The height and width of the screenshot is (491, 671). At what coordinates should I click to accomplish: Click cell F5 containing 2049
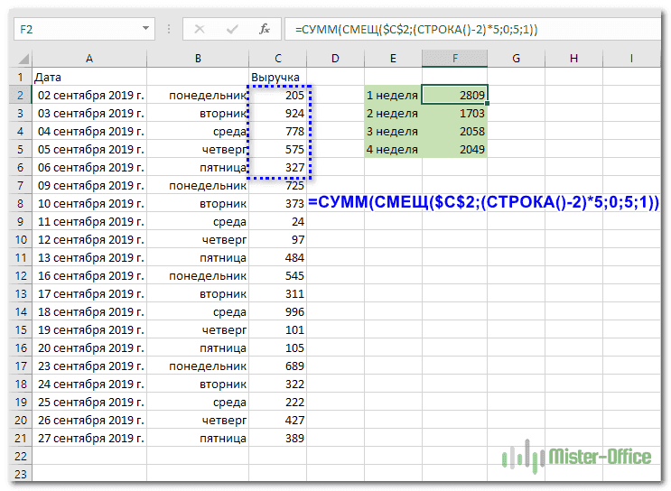(x=454, y=149)
